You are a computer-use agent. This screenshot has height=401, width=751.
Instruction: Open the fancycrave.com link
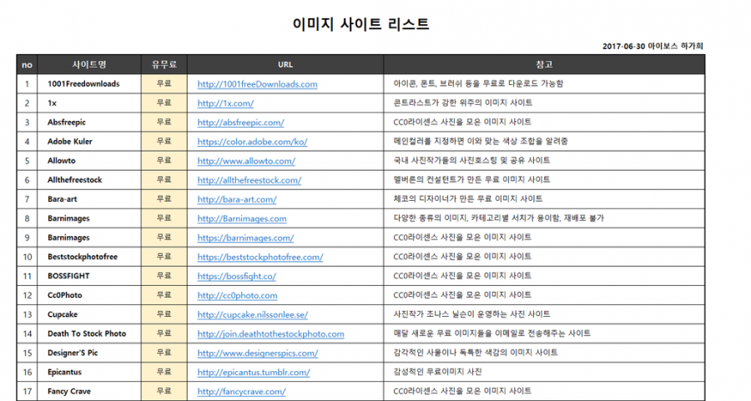(x=241, y=391)
